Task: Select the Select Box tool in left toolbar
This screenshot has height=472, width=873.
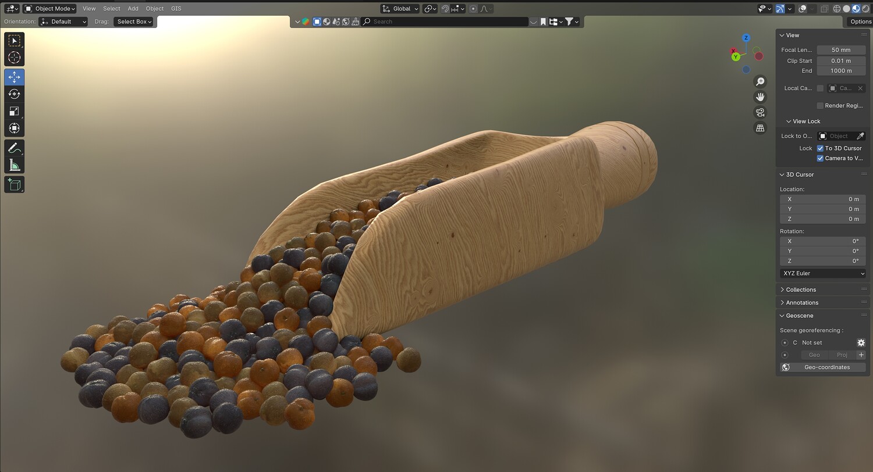Action: (15, 40)
